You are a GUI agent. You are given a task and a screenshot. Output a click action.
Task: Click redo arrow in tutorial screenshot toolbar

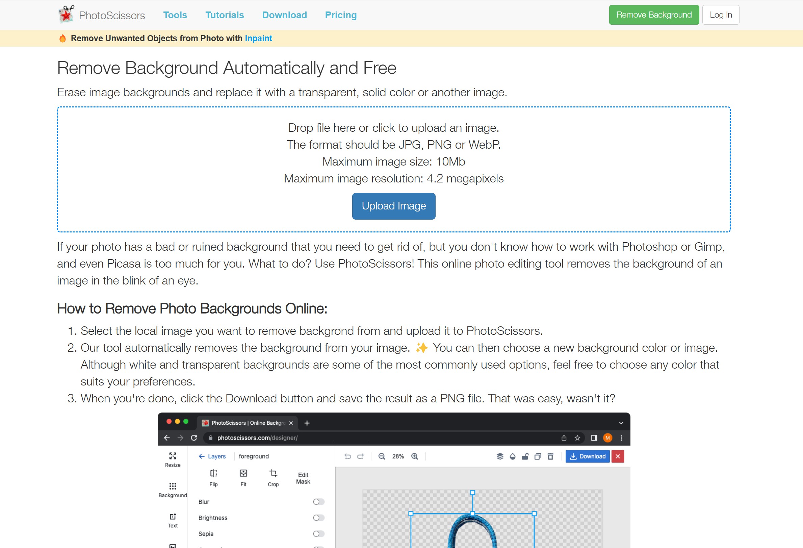tap(360, 456)
